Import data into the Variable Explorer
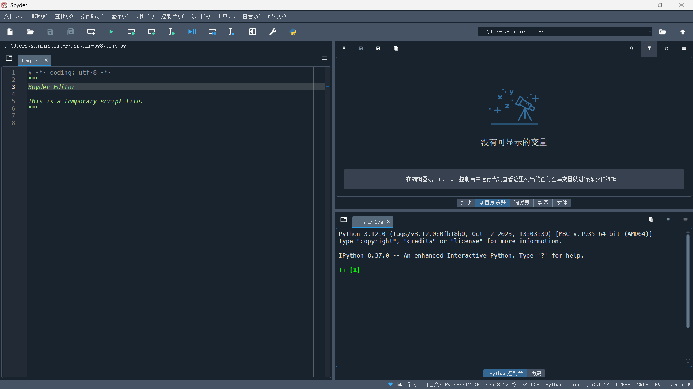 [x=344, y=49]
